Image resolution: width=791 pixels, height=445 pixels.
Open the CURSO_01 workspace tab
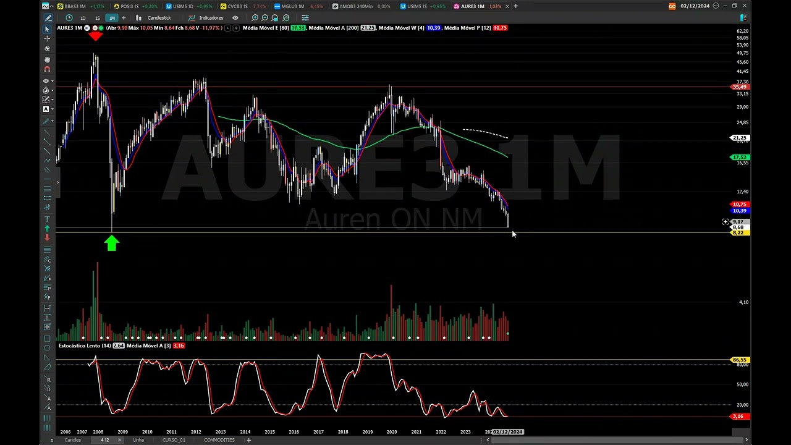[x=174, y=440]
